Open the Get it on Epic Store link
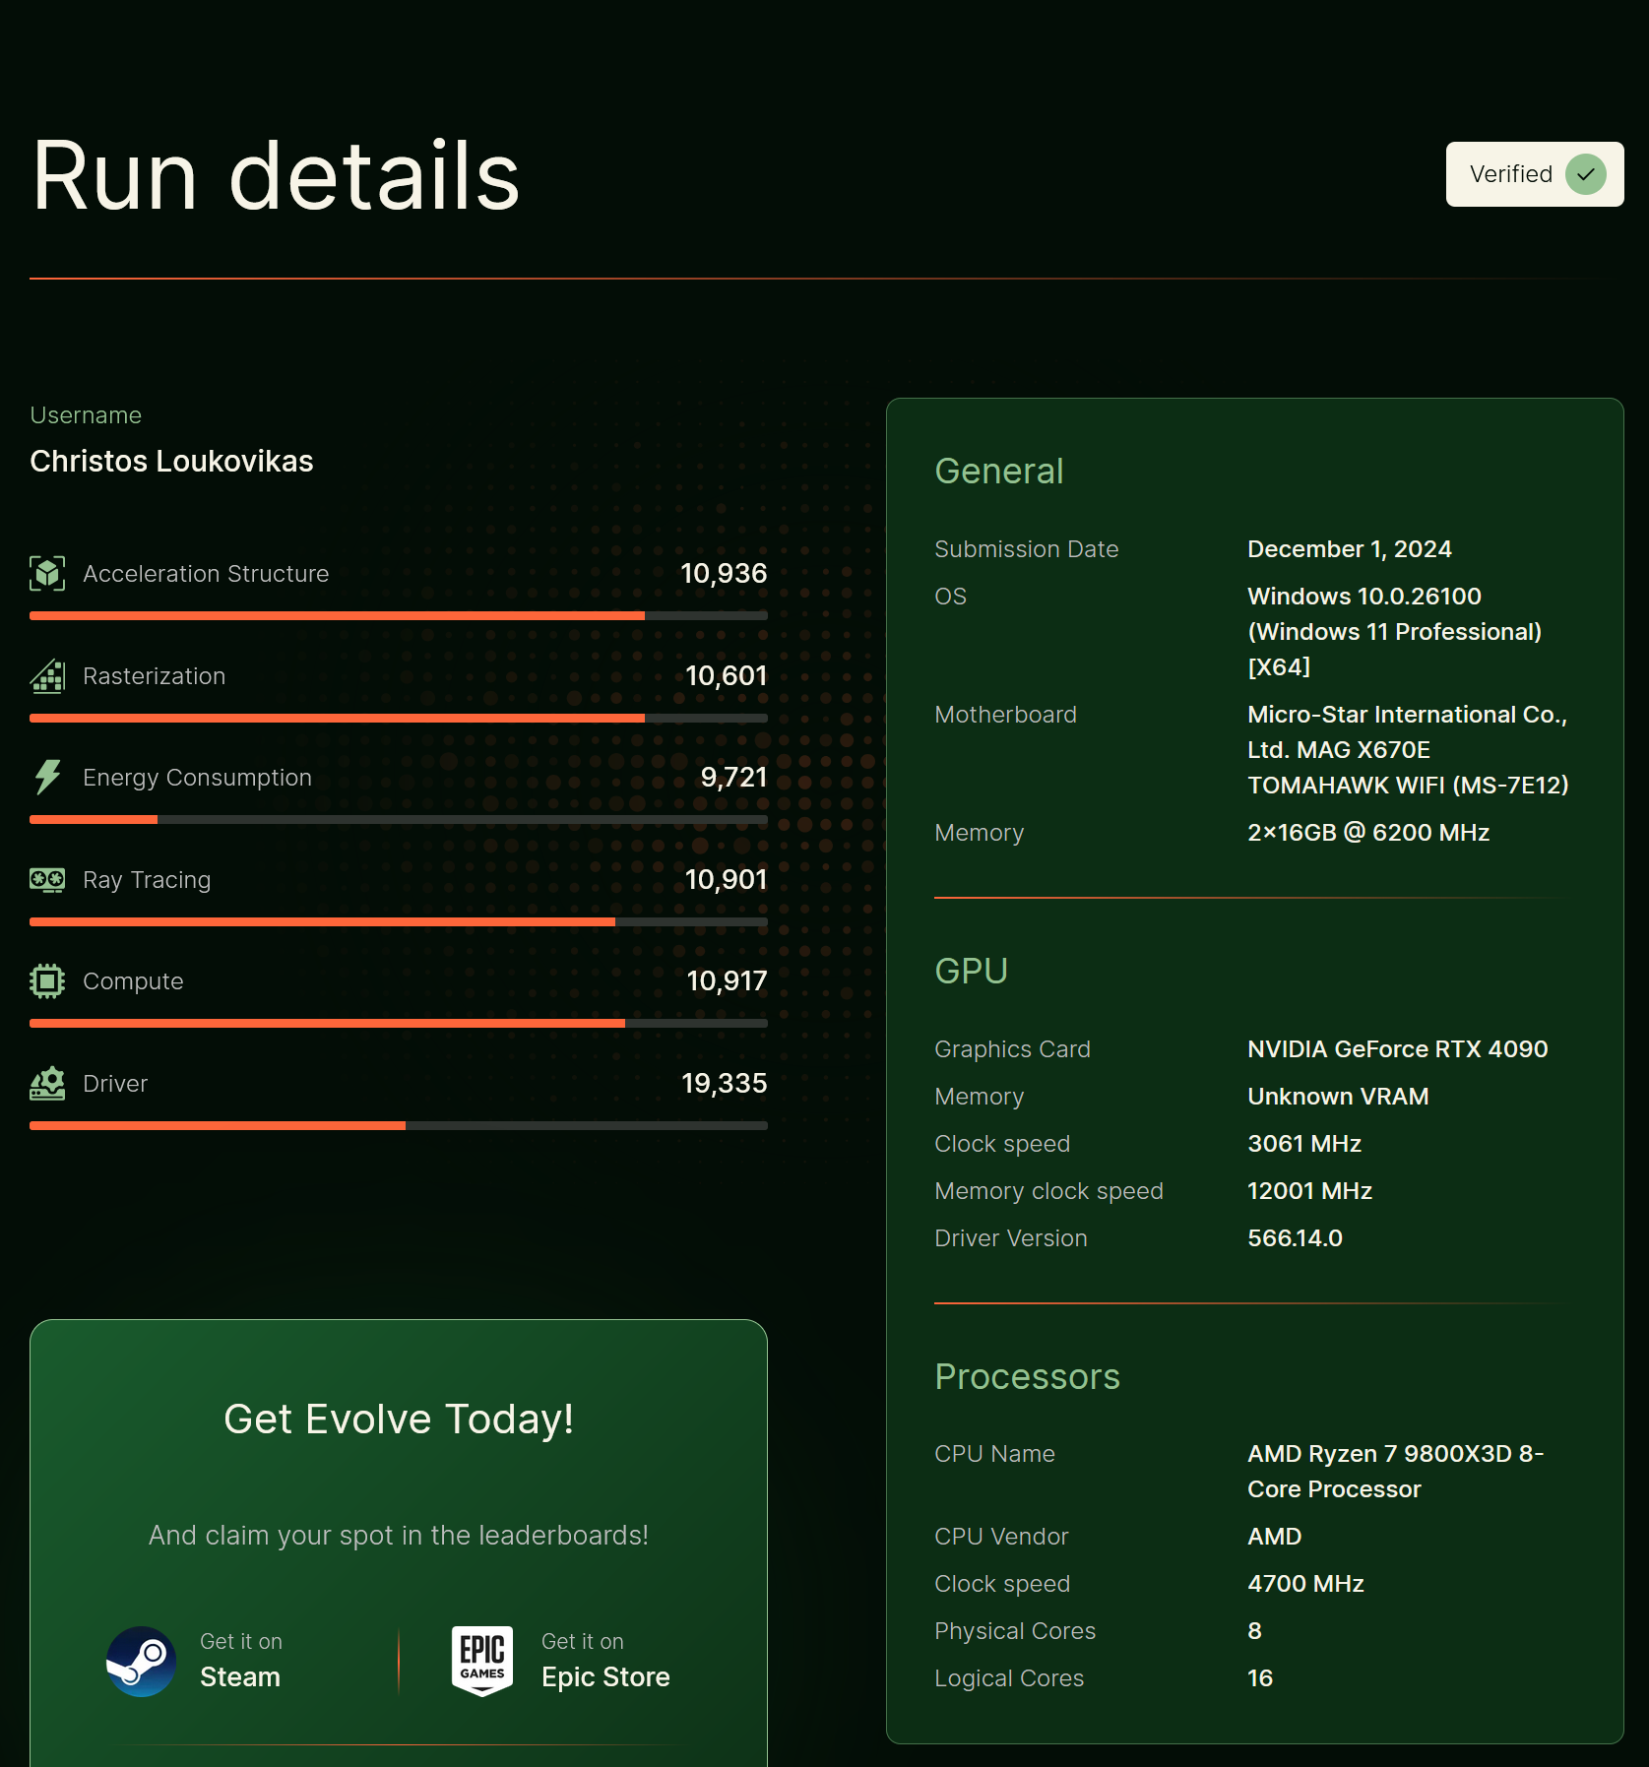 561,1661
